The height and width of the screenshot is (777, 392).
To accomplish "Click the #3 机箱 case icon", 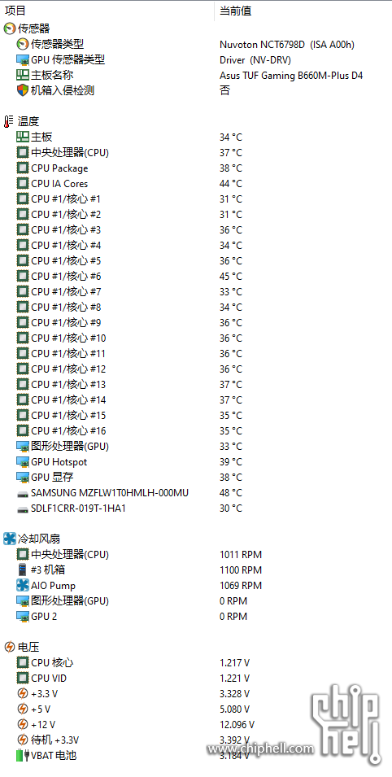I will [x=23, y=570].
